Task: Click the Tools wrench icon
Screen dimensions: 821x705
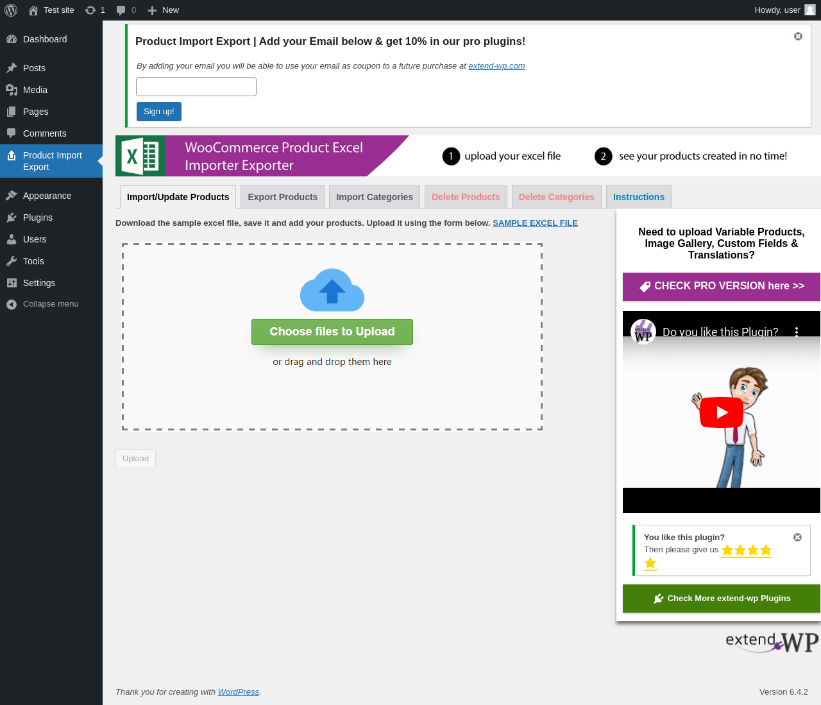Action: click(12, 261)
